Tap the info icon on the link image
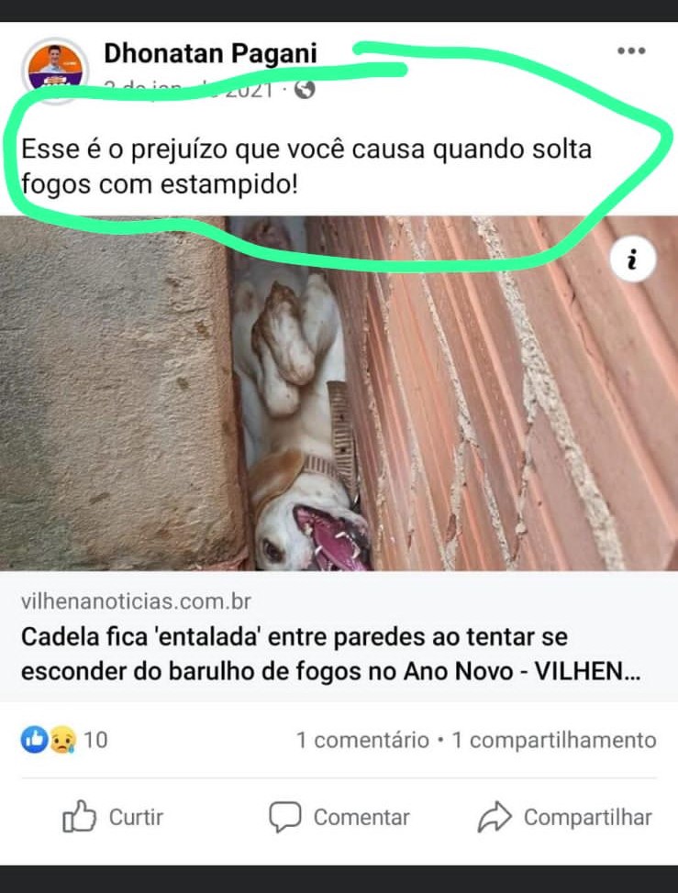 click(632, 259)
